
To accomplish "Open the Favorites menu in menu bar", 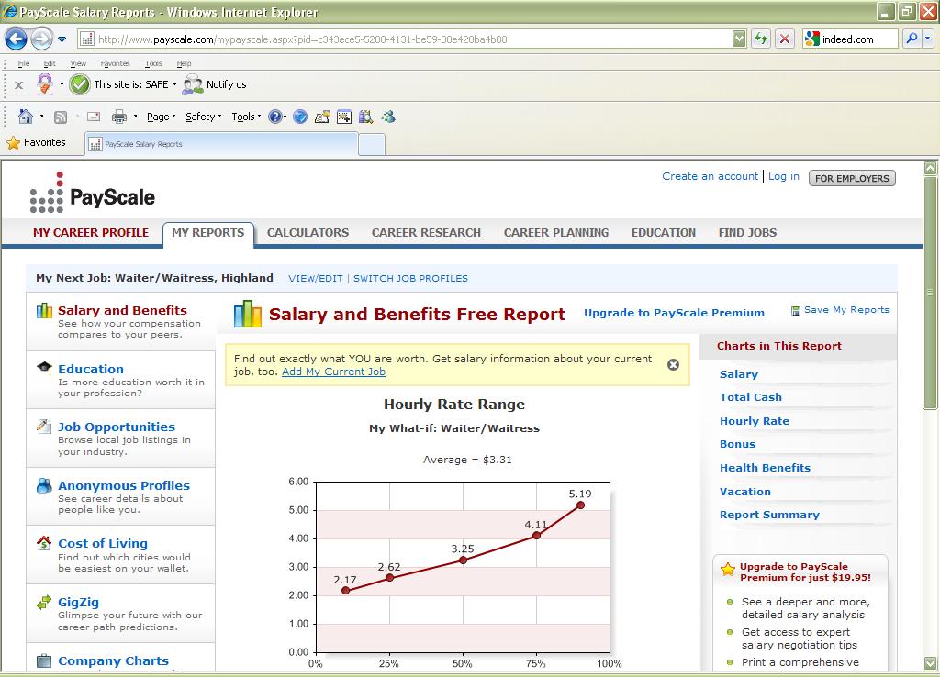I will tap(115, 63).
